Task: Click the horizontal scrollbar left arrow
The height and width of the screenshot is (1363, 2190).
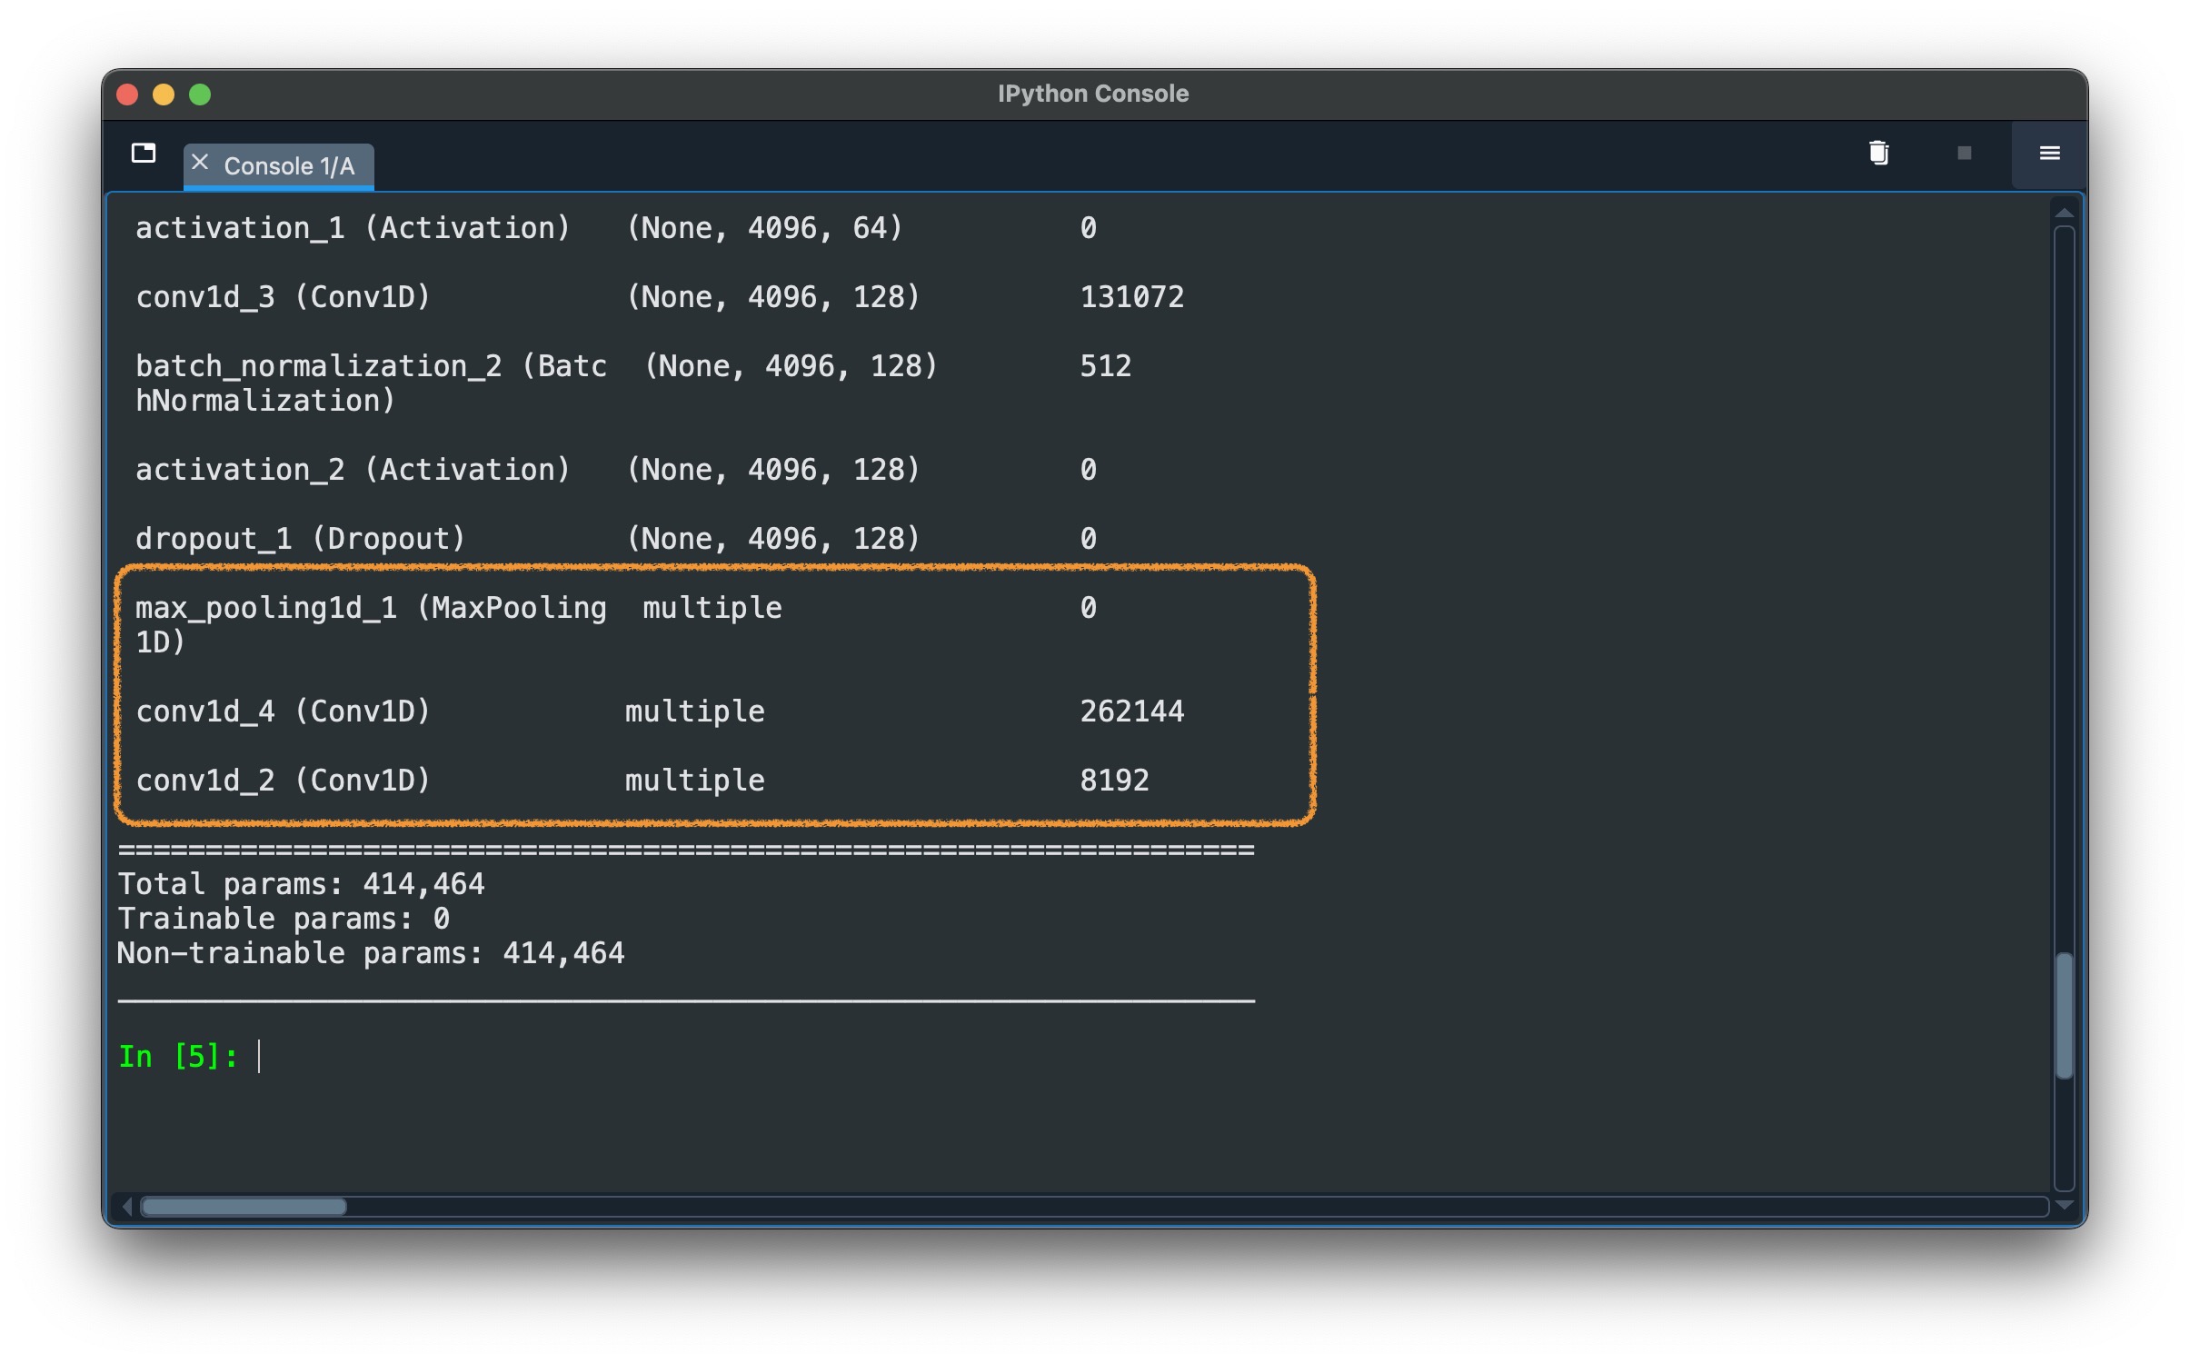Action: pyautogui.click(x=127, y=1207)
